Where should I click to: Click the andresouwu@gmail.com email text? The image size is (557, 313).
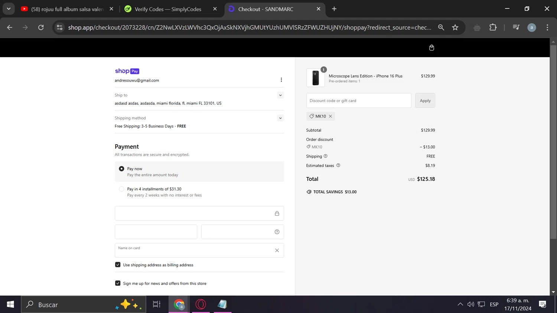(137, 80)
